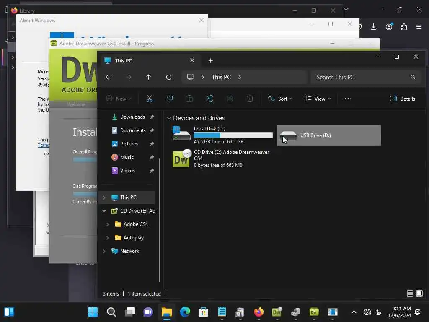
Task: Click This PC breadcrumb in address bar
Action: pyautogui.click(x=221, y=77)
